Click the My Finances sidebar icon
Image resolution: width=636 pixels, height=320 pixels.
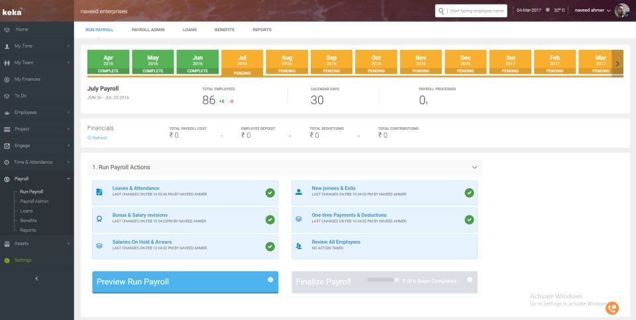click(7, 80)
